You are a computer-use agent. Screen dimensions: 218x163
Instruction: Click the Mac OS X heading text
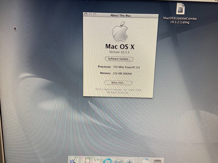[120, 47]
